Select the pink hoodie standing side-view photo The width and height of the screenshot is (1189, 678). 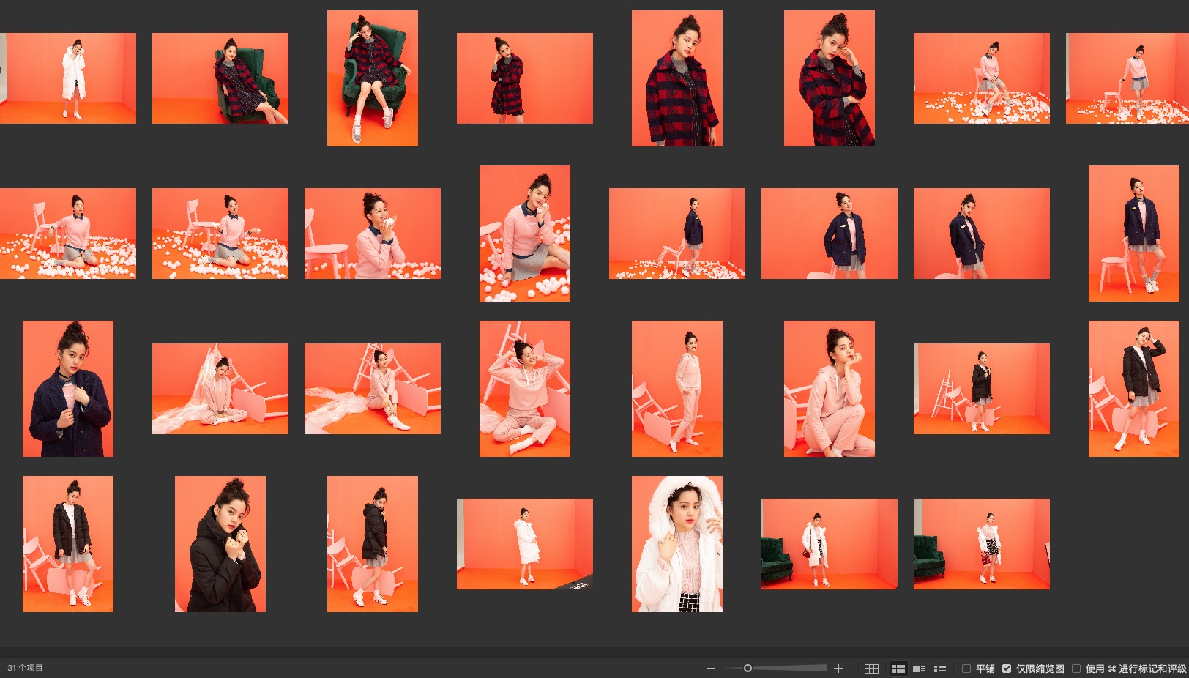pyautogui.click(x=676, y=389)
